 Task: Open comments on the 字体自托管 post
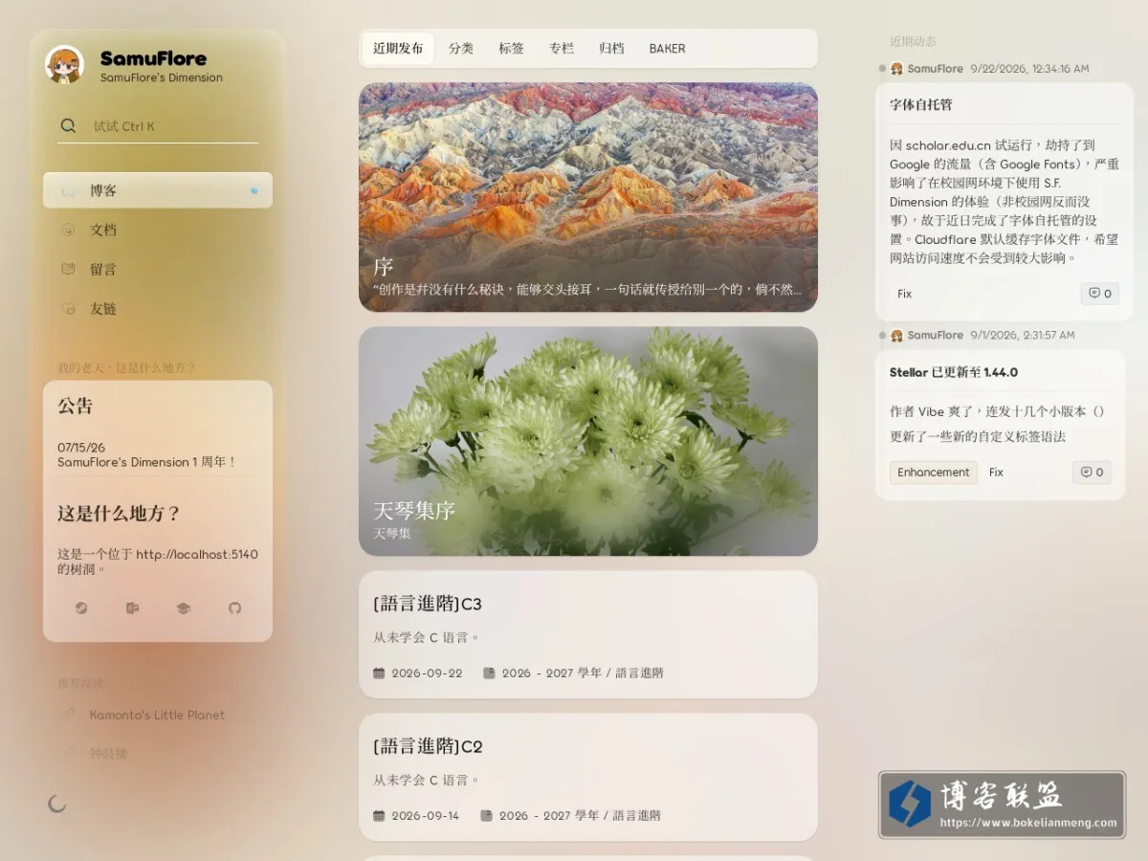click(x=1100, y=294)
